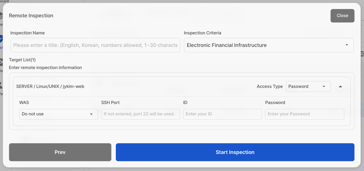The height and width of the screenshot is (171, 364).
Task: Click the stacked layers icon in the left sidebar
Action: tap(1, 16)
